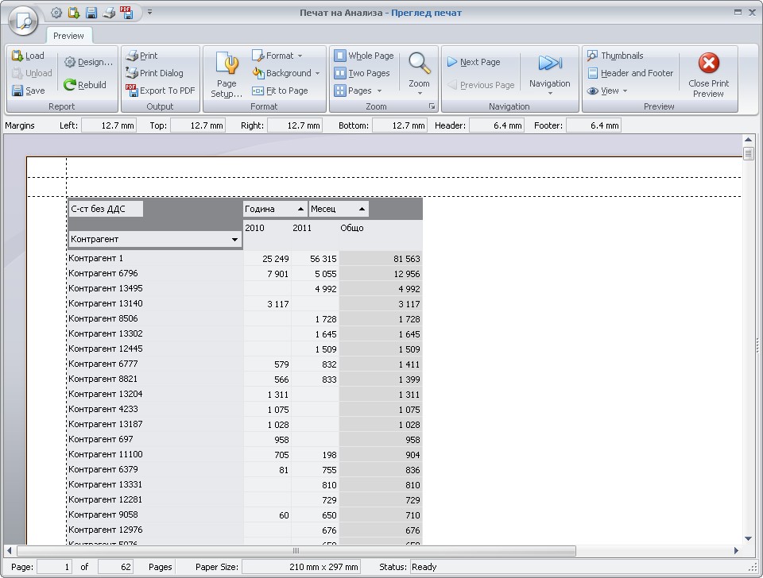Click Print in the Output group

click(x=141, y=56)
